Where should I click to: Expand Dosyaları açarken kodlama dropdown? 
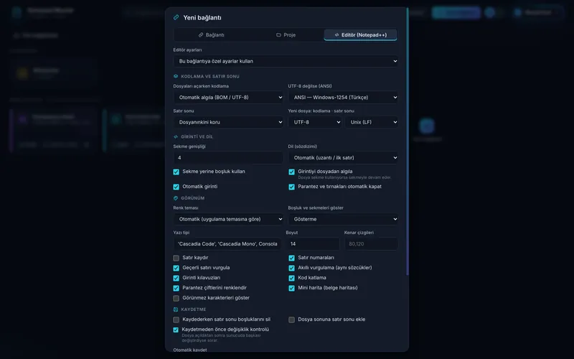[x=228, y=98]
